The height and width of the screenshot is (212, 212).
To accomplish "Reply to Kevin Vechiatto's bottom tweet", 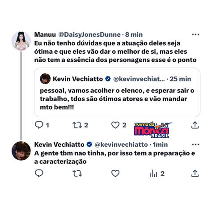I will [x=39, y=174].
